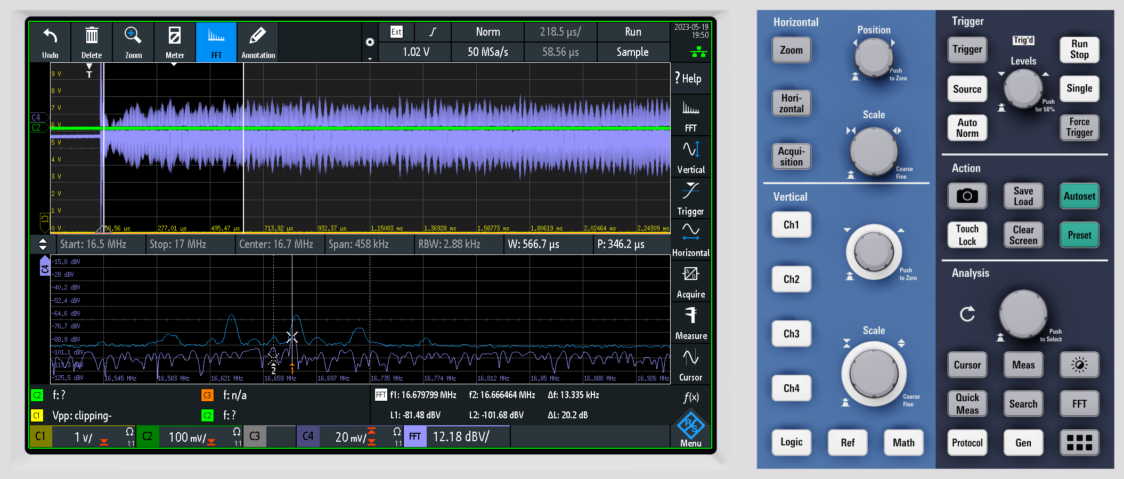
Task: Open the Measure side menu item
Action: coord(691,323)
